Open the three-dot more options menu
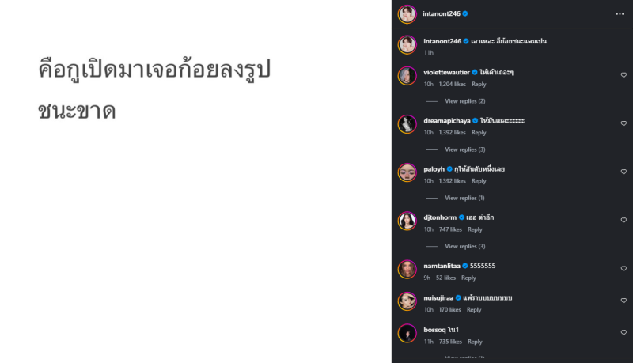The width and height of the screenshot is (633, 363). point(620,14)
